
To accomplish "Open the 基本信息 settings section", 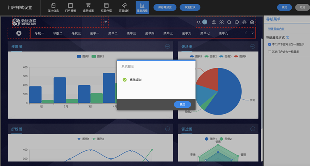I will pyautogui.click(x=53, y=7).
